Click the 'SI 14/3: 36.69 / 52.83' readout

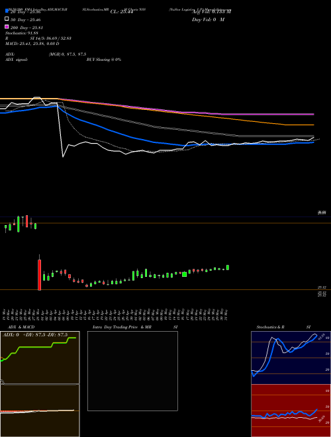tap(50, 38)
